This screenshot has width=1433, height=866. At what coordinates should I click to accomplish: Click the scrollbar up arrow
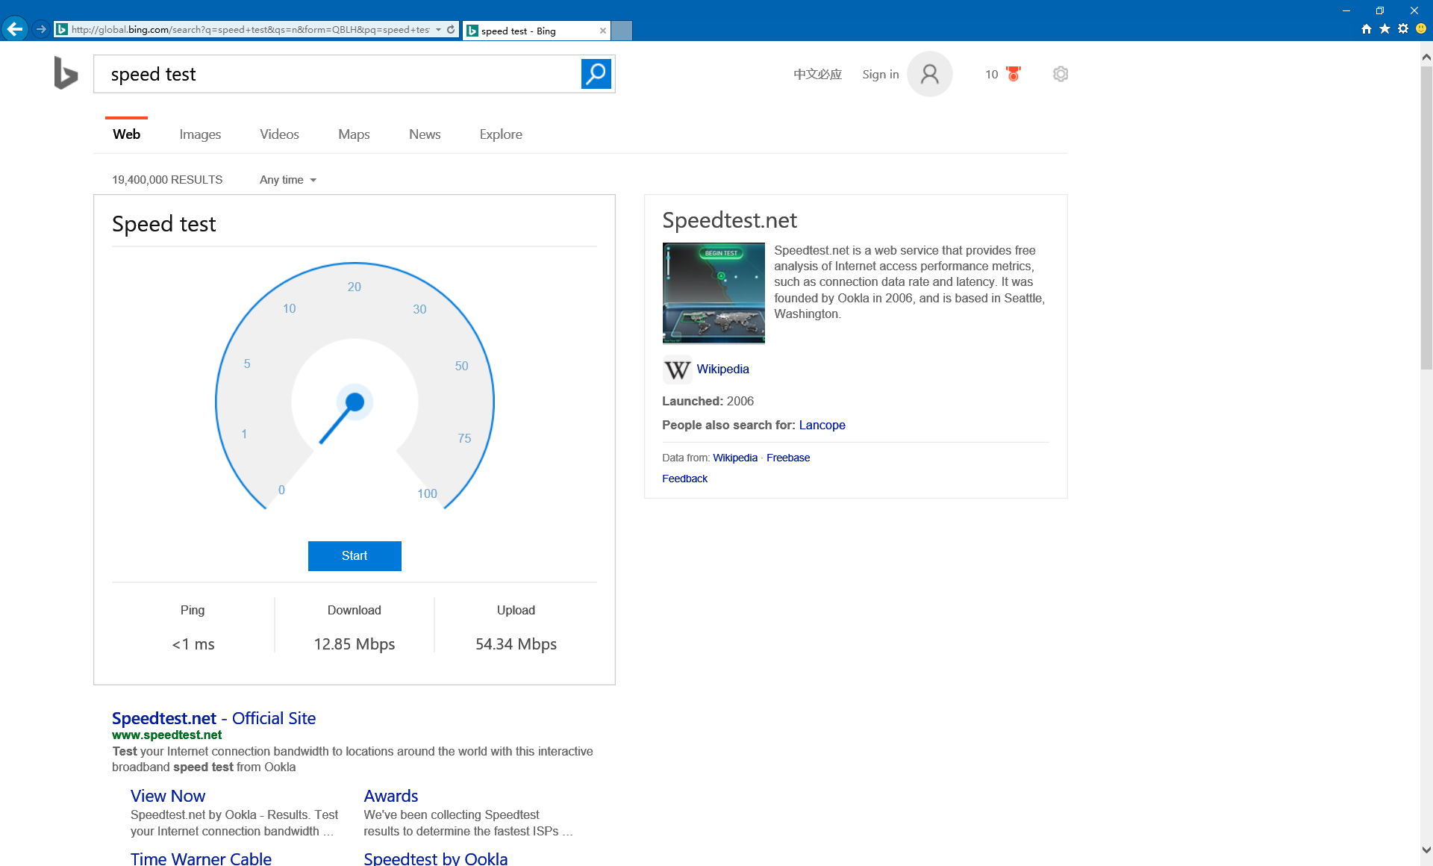[1426, 57]
